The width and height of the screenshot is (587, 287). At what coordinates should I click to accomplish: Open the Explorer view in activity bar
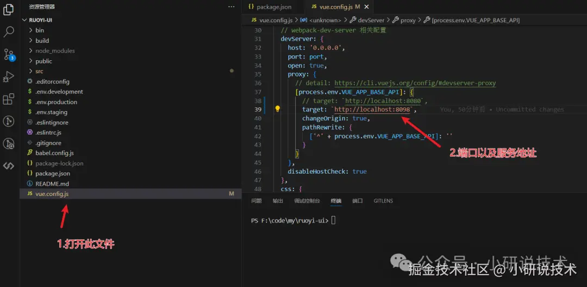pos(9,10)
